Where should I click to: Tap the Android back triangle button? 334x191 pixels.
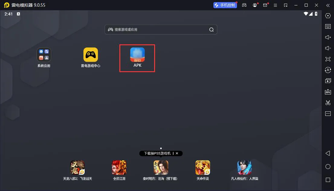(x=328, y=154)
